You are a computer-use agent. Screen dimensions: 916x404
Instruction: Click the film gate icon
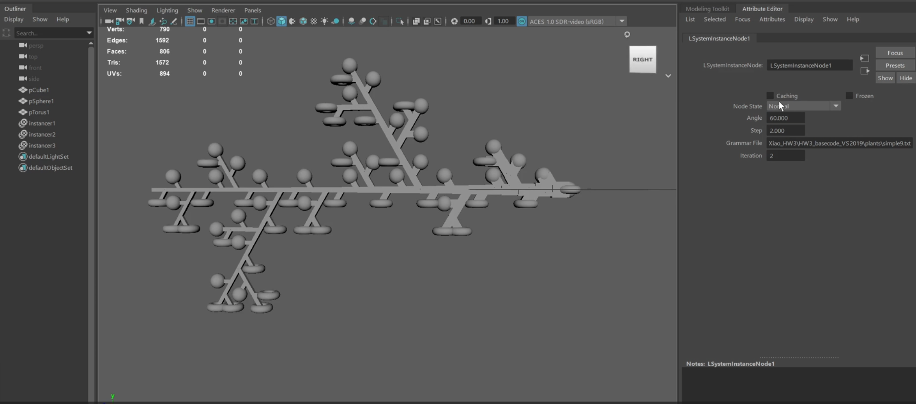(201, 21)
